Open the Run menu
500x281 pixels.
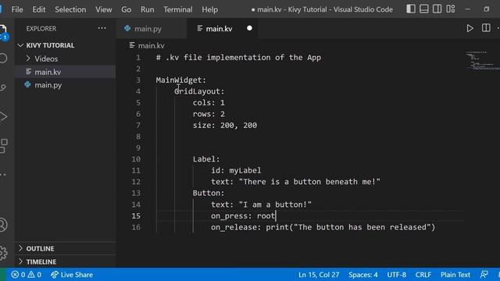(148, 9)
